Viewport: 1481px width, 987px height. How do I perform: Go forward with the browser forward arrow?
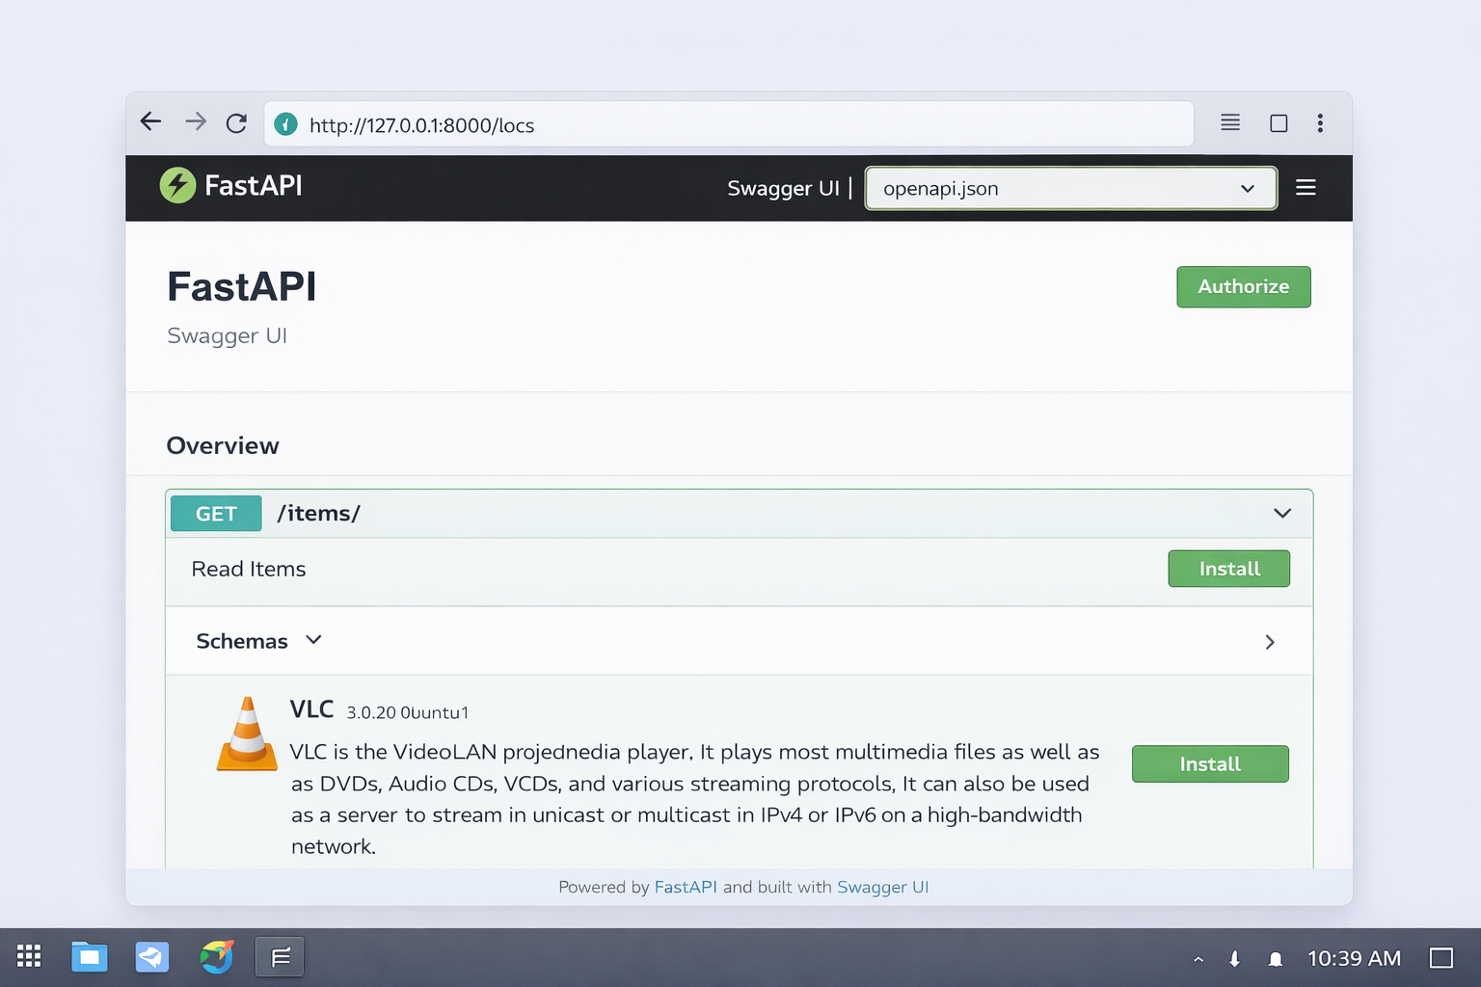(196, 121)
